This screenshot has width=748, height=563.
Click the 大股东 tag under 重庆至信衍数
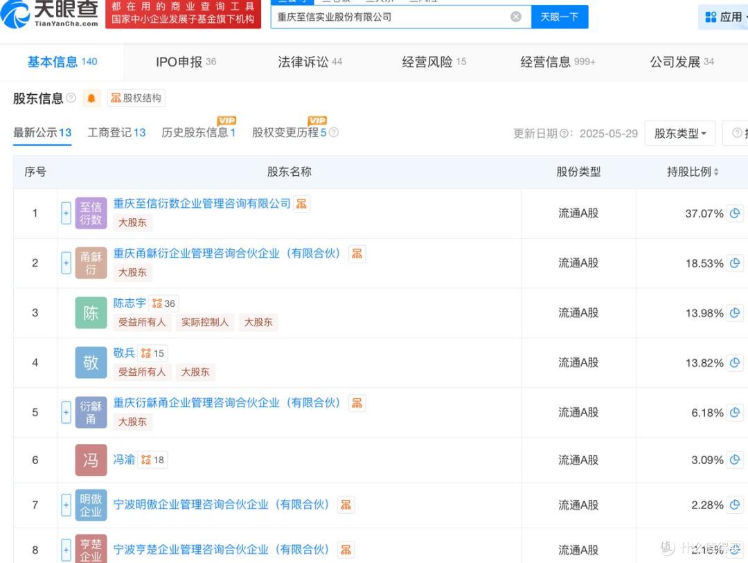click(132, 223)
